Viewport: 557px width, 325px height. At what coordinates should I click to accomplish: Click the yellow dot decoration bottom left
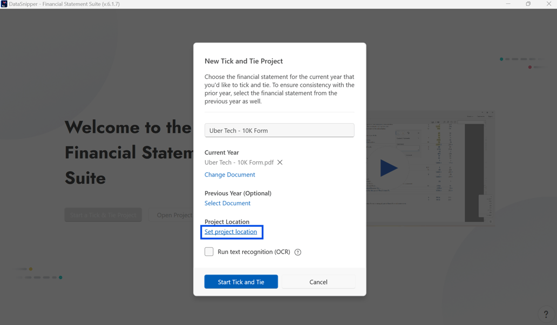31,269
